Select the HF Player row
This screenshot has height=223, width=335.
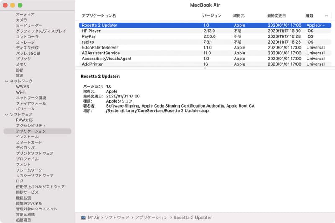205,31
